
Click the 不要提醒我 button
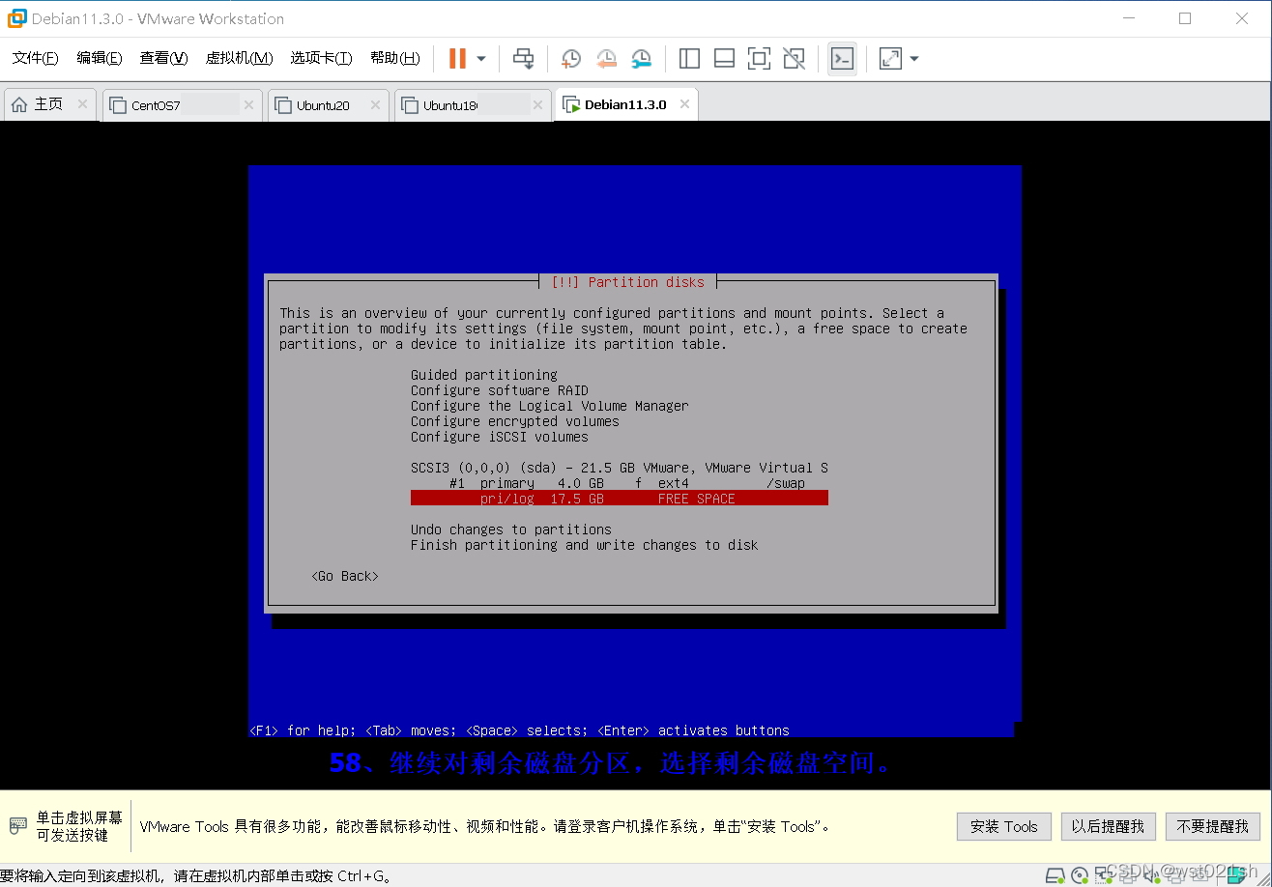pos(1213,826)
